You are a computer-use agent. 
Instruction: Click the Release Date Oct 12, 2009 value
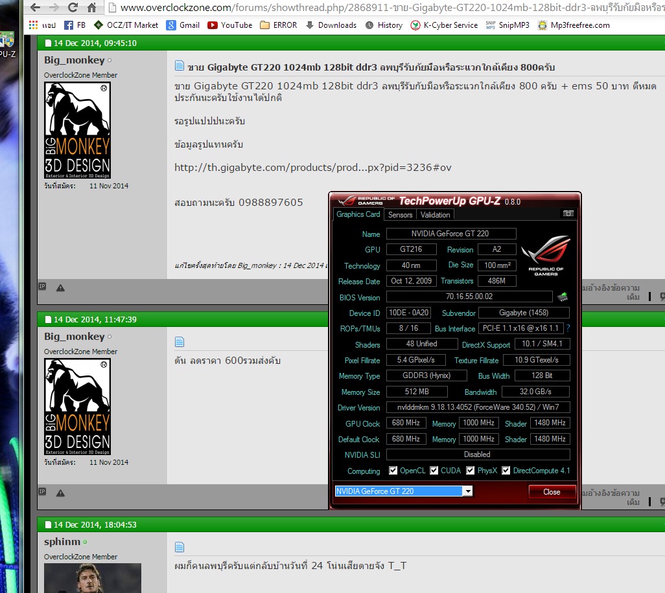coord(411,281)
